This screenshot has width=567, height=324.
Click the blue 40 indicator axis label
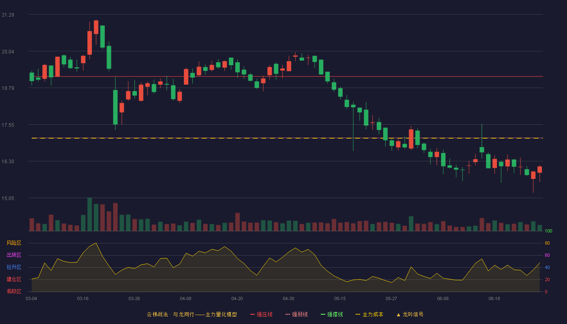[x=547, y=267]
